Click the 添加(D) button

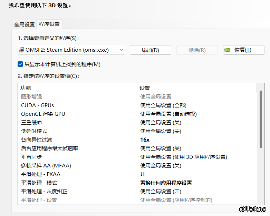150,50
